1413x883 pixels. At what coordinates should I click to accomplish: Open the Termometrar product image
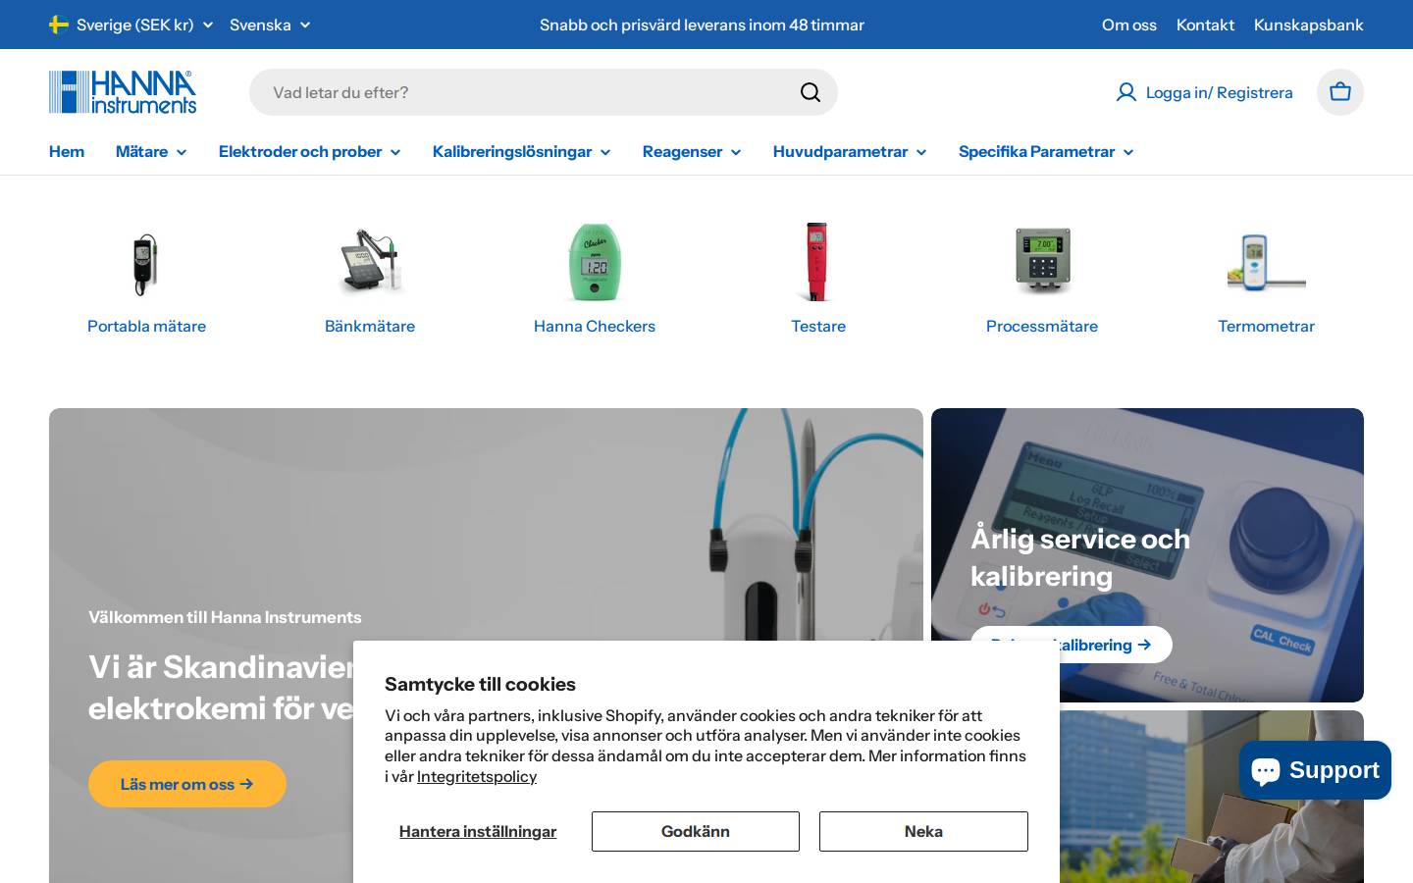(x=1266, y=263)
